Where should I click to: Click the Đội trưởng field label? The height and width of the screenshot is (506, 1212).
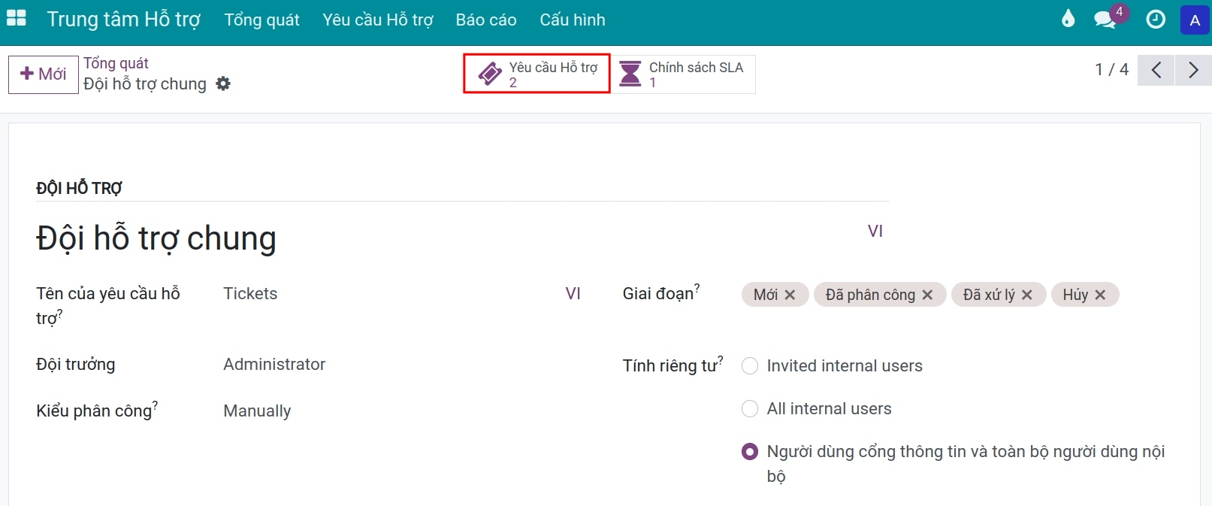(x=76, y=365)
